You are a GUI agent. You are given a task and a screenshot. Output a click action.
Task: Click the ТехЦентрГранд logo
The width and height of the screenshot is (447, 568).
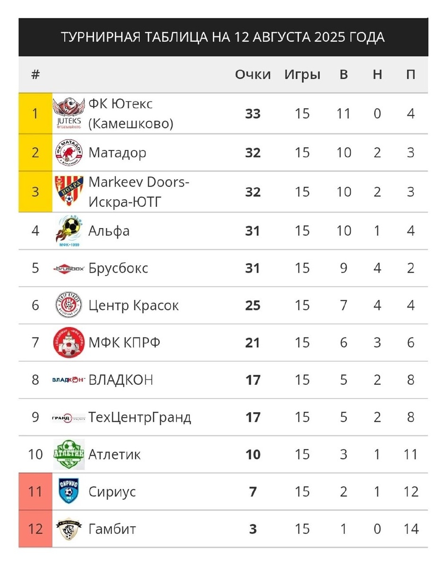coord(69,417)
